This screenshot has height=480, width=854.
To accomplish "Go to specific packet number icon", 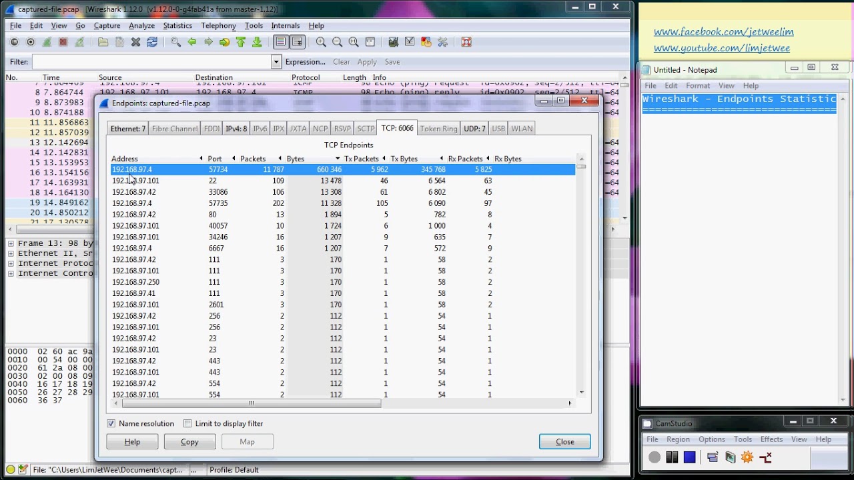I will 224,42.
